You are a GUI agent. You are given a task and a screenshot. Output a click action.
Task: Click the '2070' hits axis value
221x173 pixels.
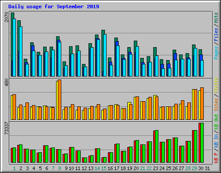[6, 17]
